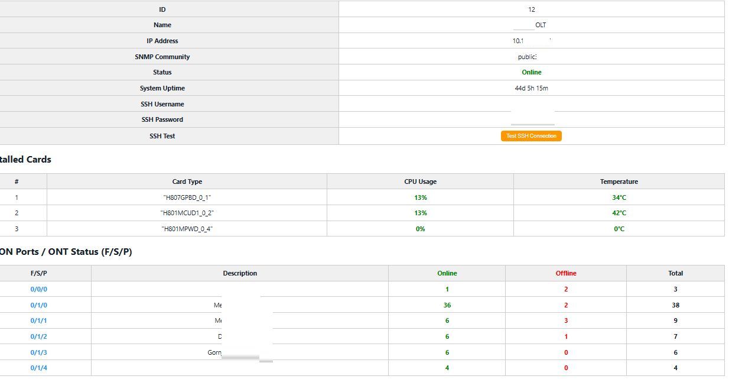This screenshot has width=729, height=379.
Task: Select the H807GPBD_0_1 card row
Action: pos(187,197)
